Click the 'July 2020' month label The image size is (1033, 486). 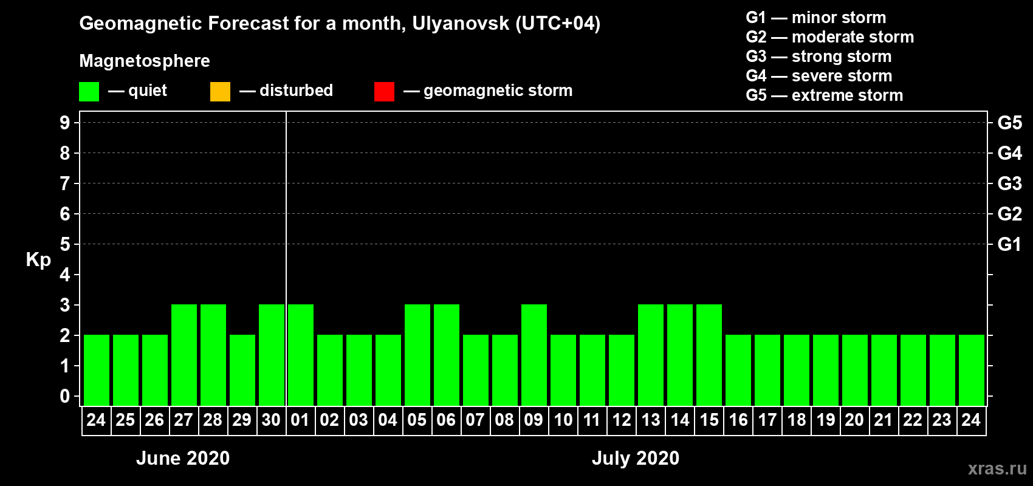[636, 458]
